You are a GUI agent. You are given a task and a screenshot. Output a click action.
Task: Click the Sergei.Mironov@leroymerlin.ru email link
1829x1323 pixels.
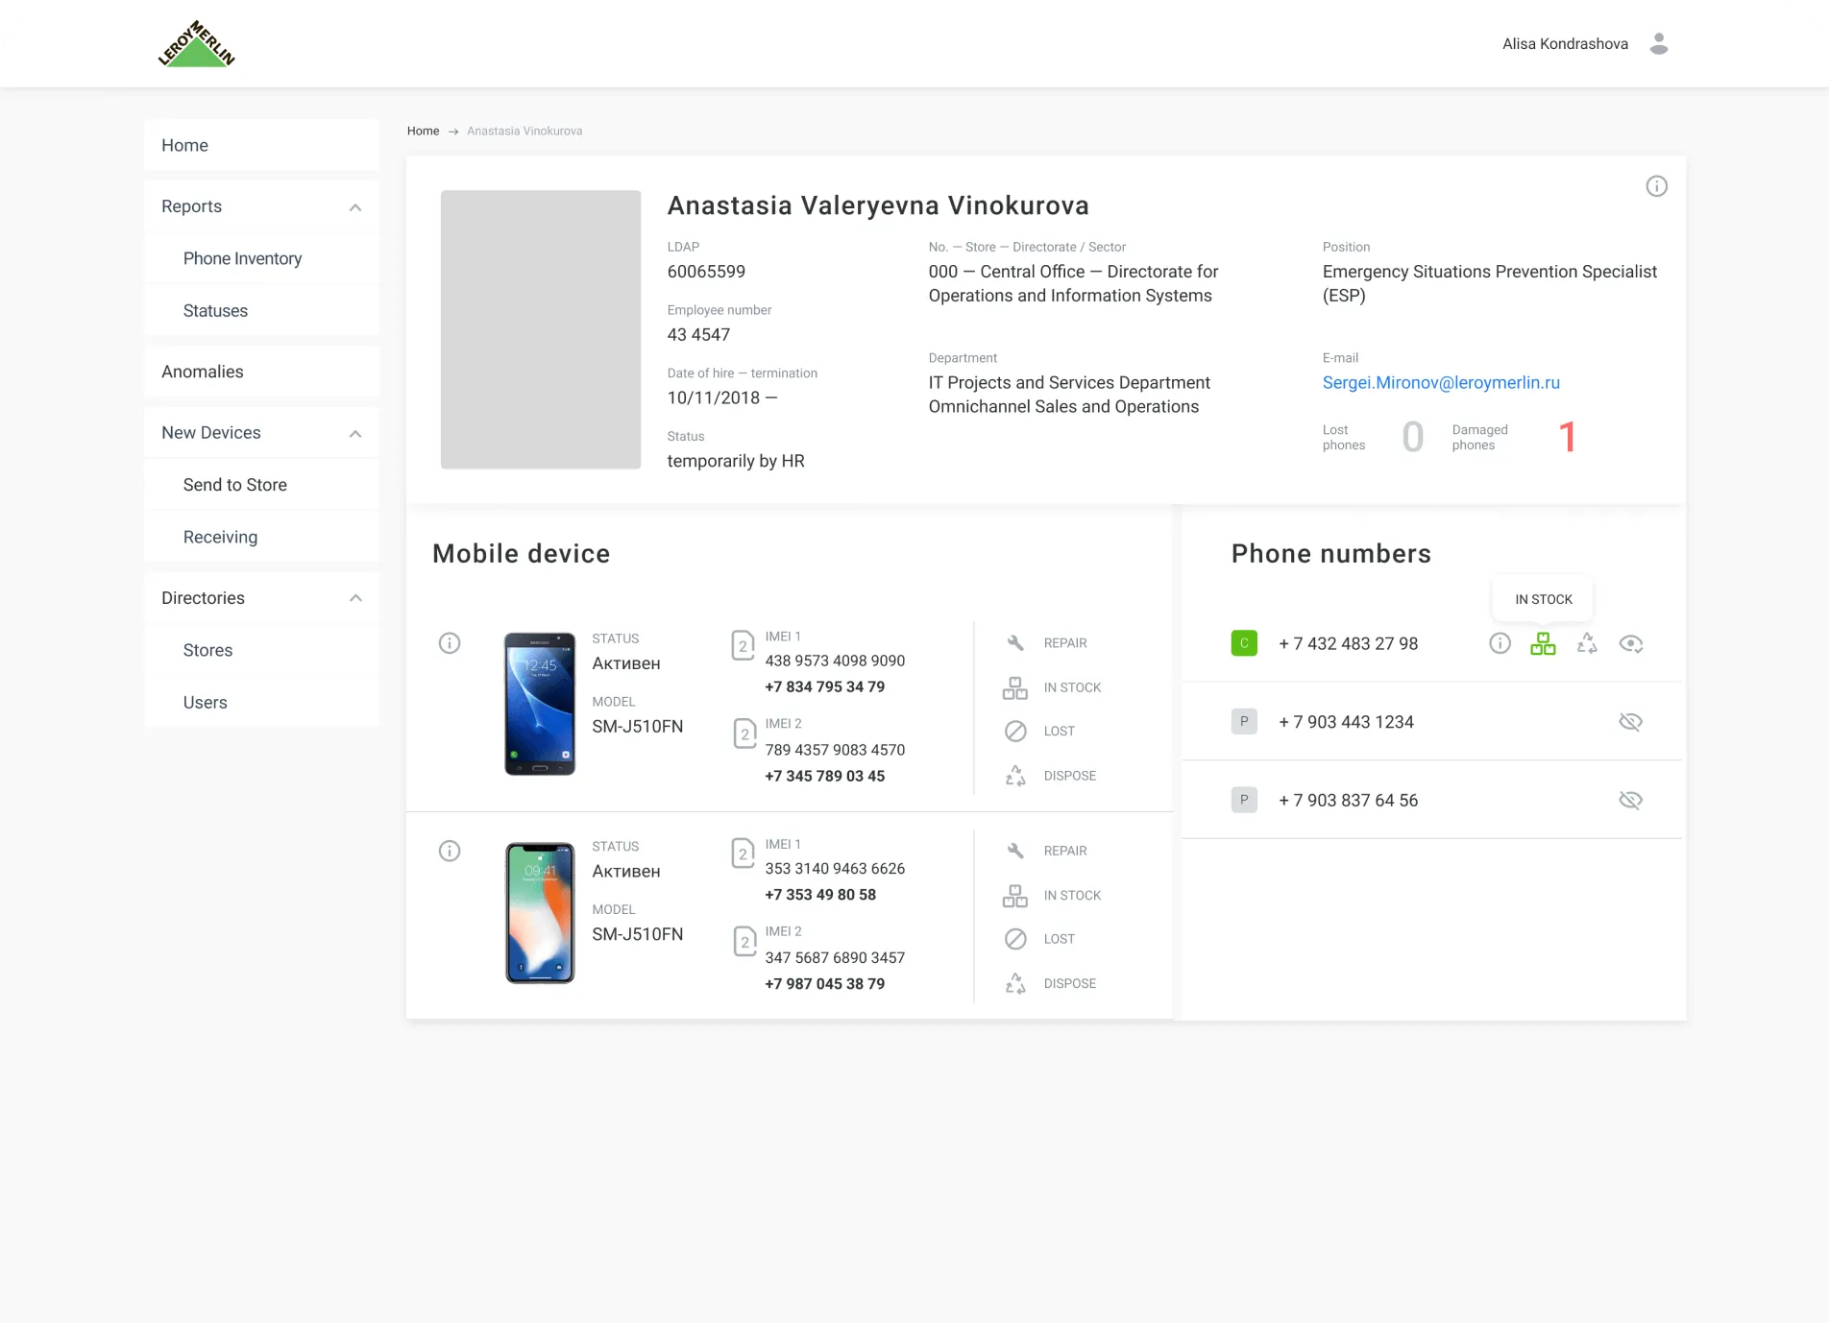(x=1440, y=383)
